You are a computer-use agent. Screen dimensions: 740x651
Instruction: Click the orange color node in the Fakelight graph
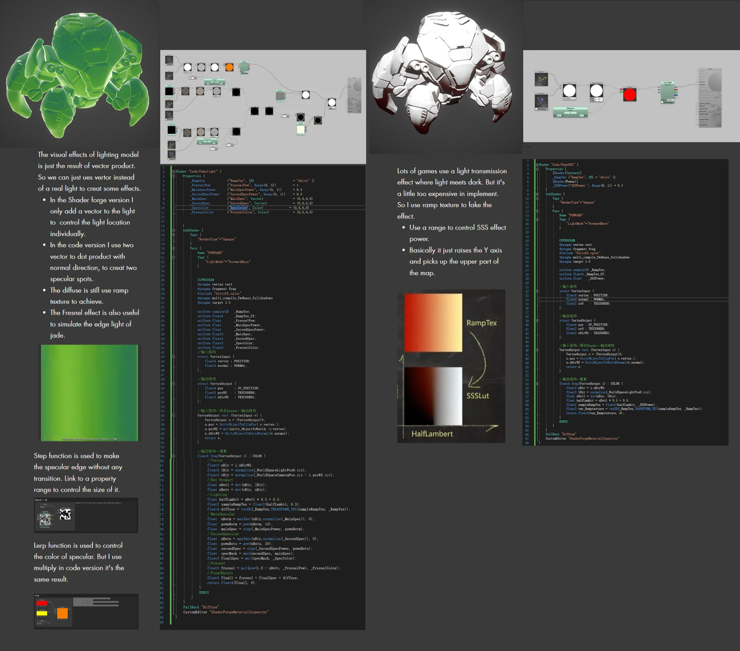pyautogui.click(x=229, y=68)
